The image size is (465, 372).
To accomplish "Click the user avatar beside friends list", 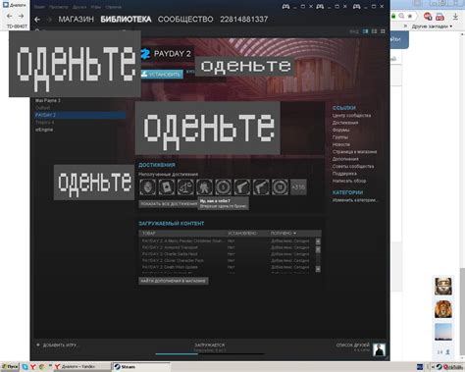I will 379,349.
